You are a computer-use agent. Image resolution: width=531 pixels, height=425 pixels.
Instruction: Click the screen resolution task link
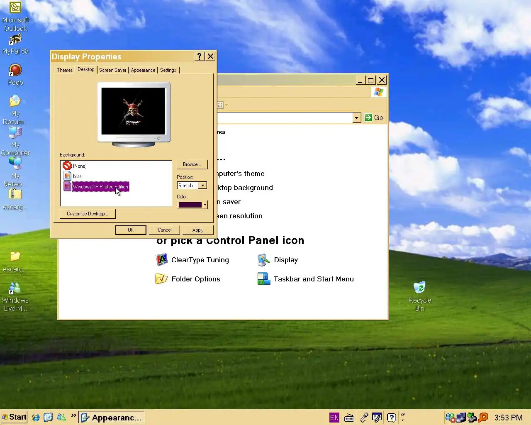click(x=240, y=216)
